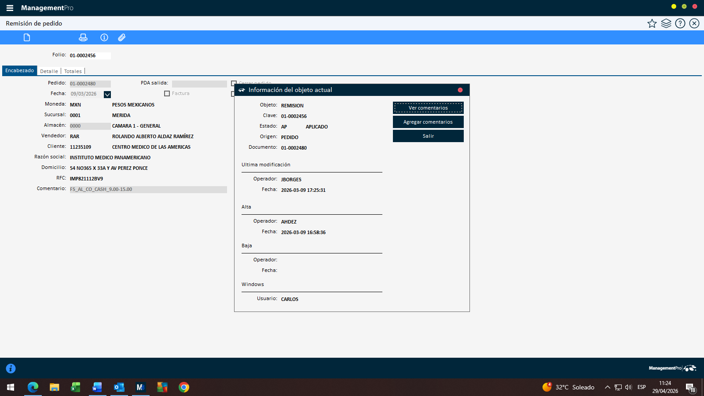Image resolution: width=704 pixels, height=396 pixels.
Task: Click the print icon in toolbar
Action: click(x=83, y=37)
